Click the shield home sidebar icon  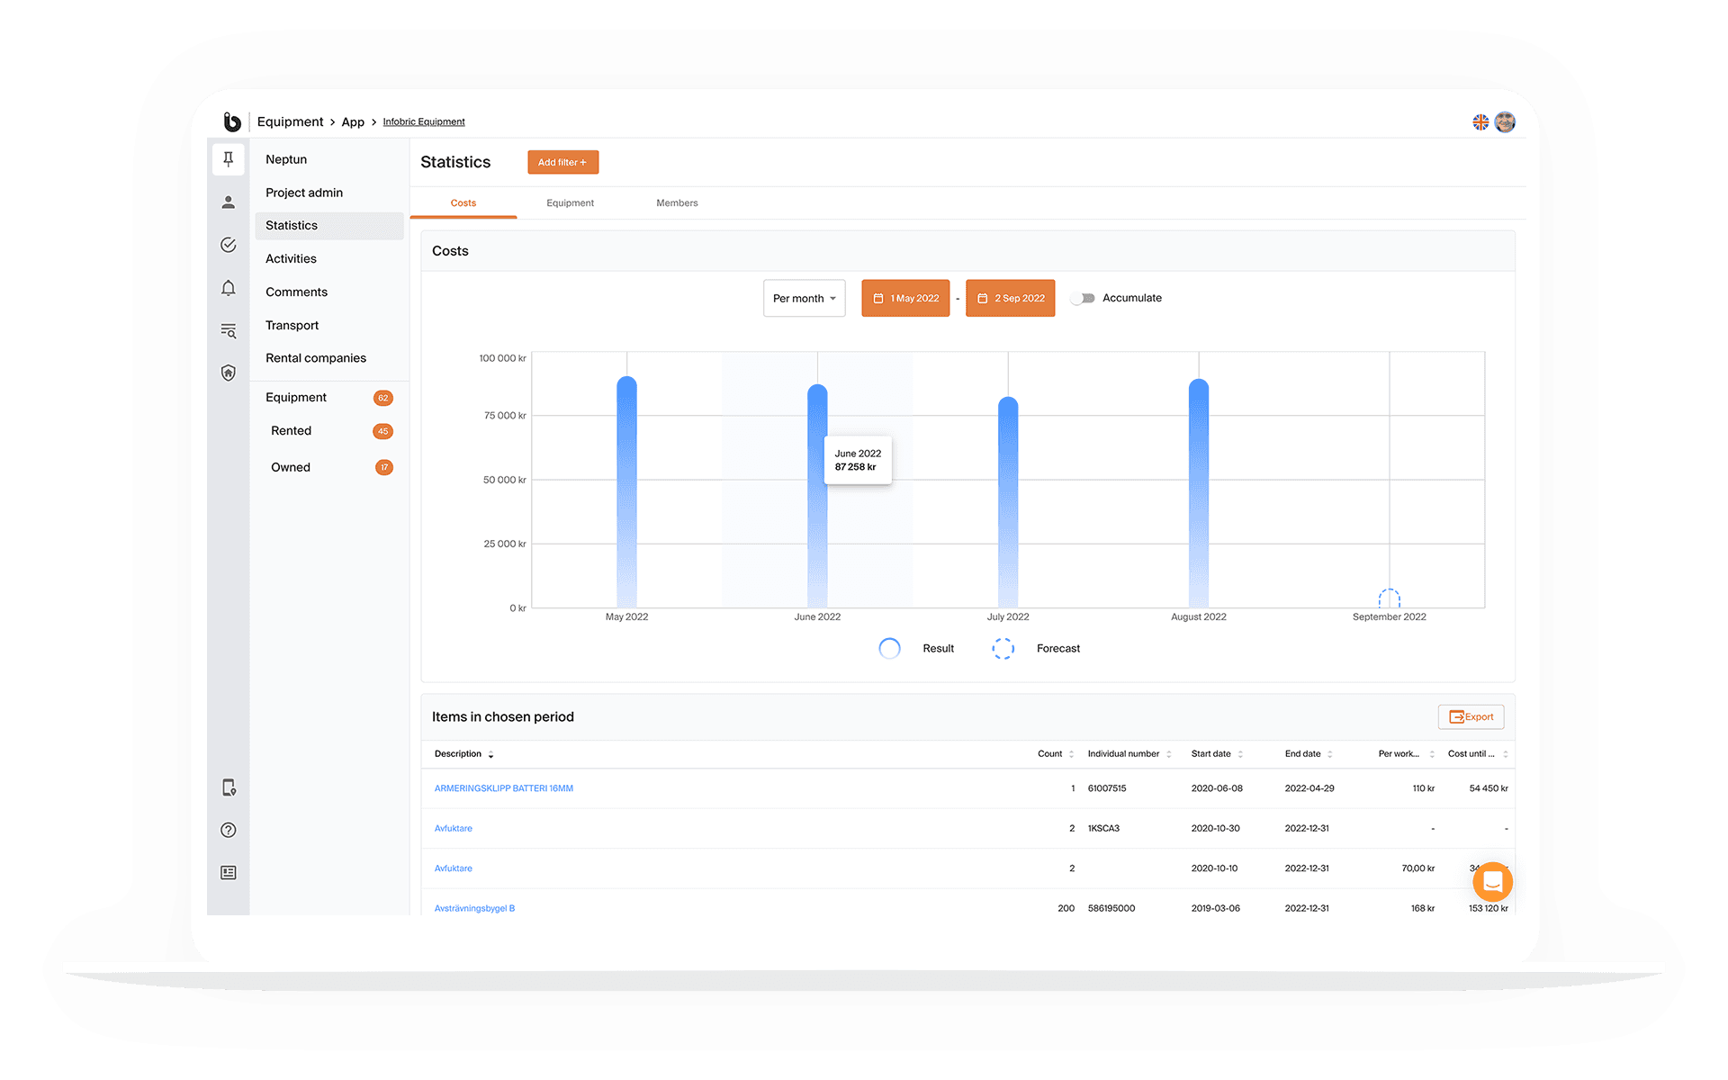(x=228, y=373)
